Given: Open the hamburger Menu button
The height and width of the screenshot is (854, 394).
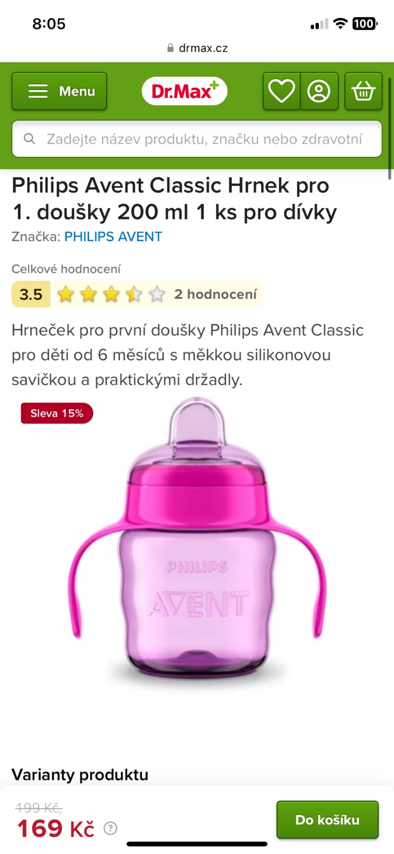Looking at the screenshot, I should [59, 91].
